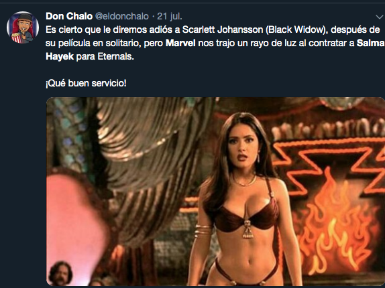The height and width of the screenshot is (288, 385).
Task: Click the bold word Marvel in the tweet
Action: tap(180, 43)
